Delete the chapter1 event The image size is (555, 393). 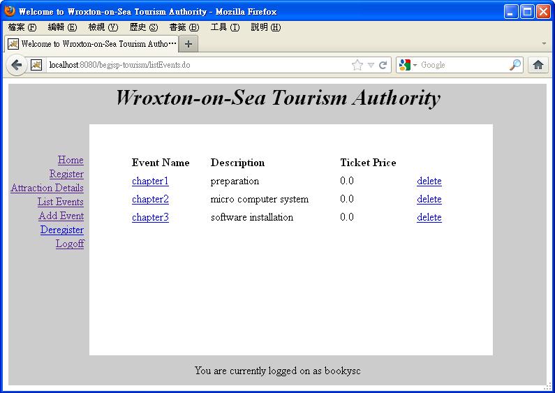(429, 181)
